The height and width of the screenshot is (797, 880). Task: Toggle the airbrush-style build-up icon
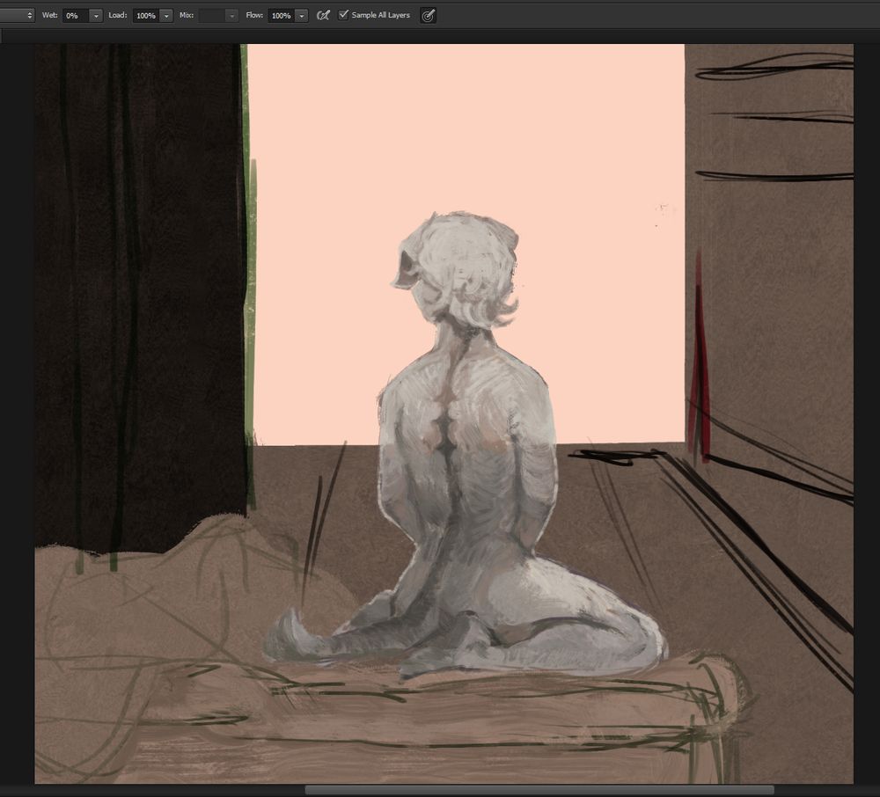(323, 15)
